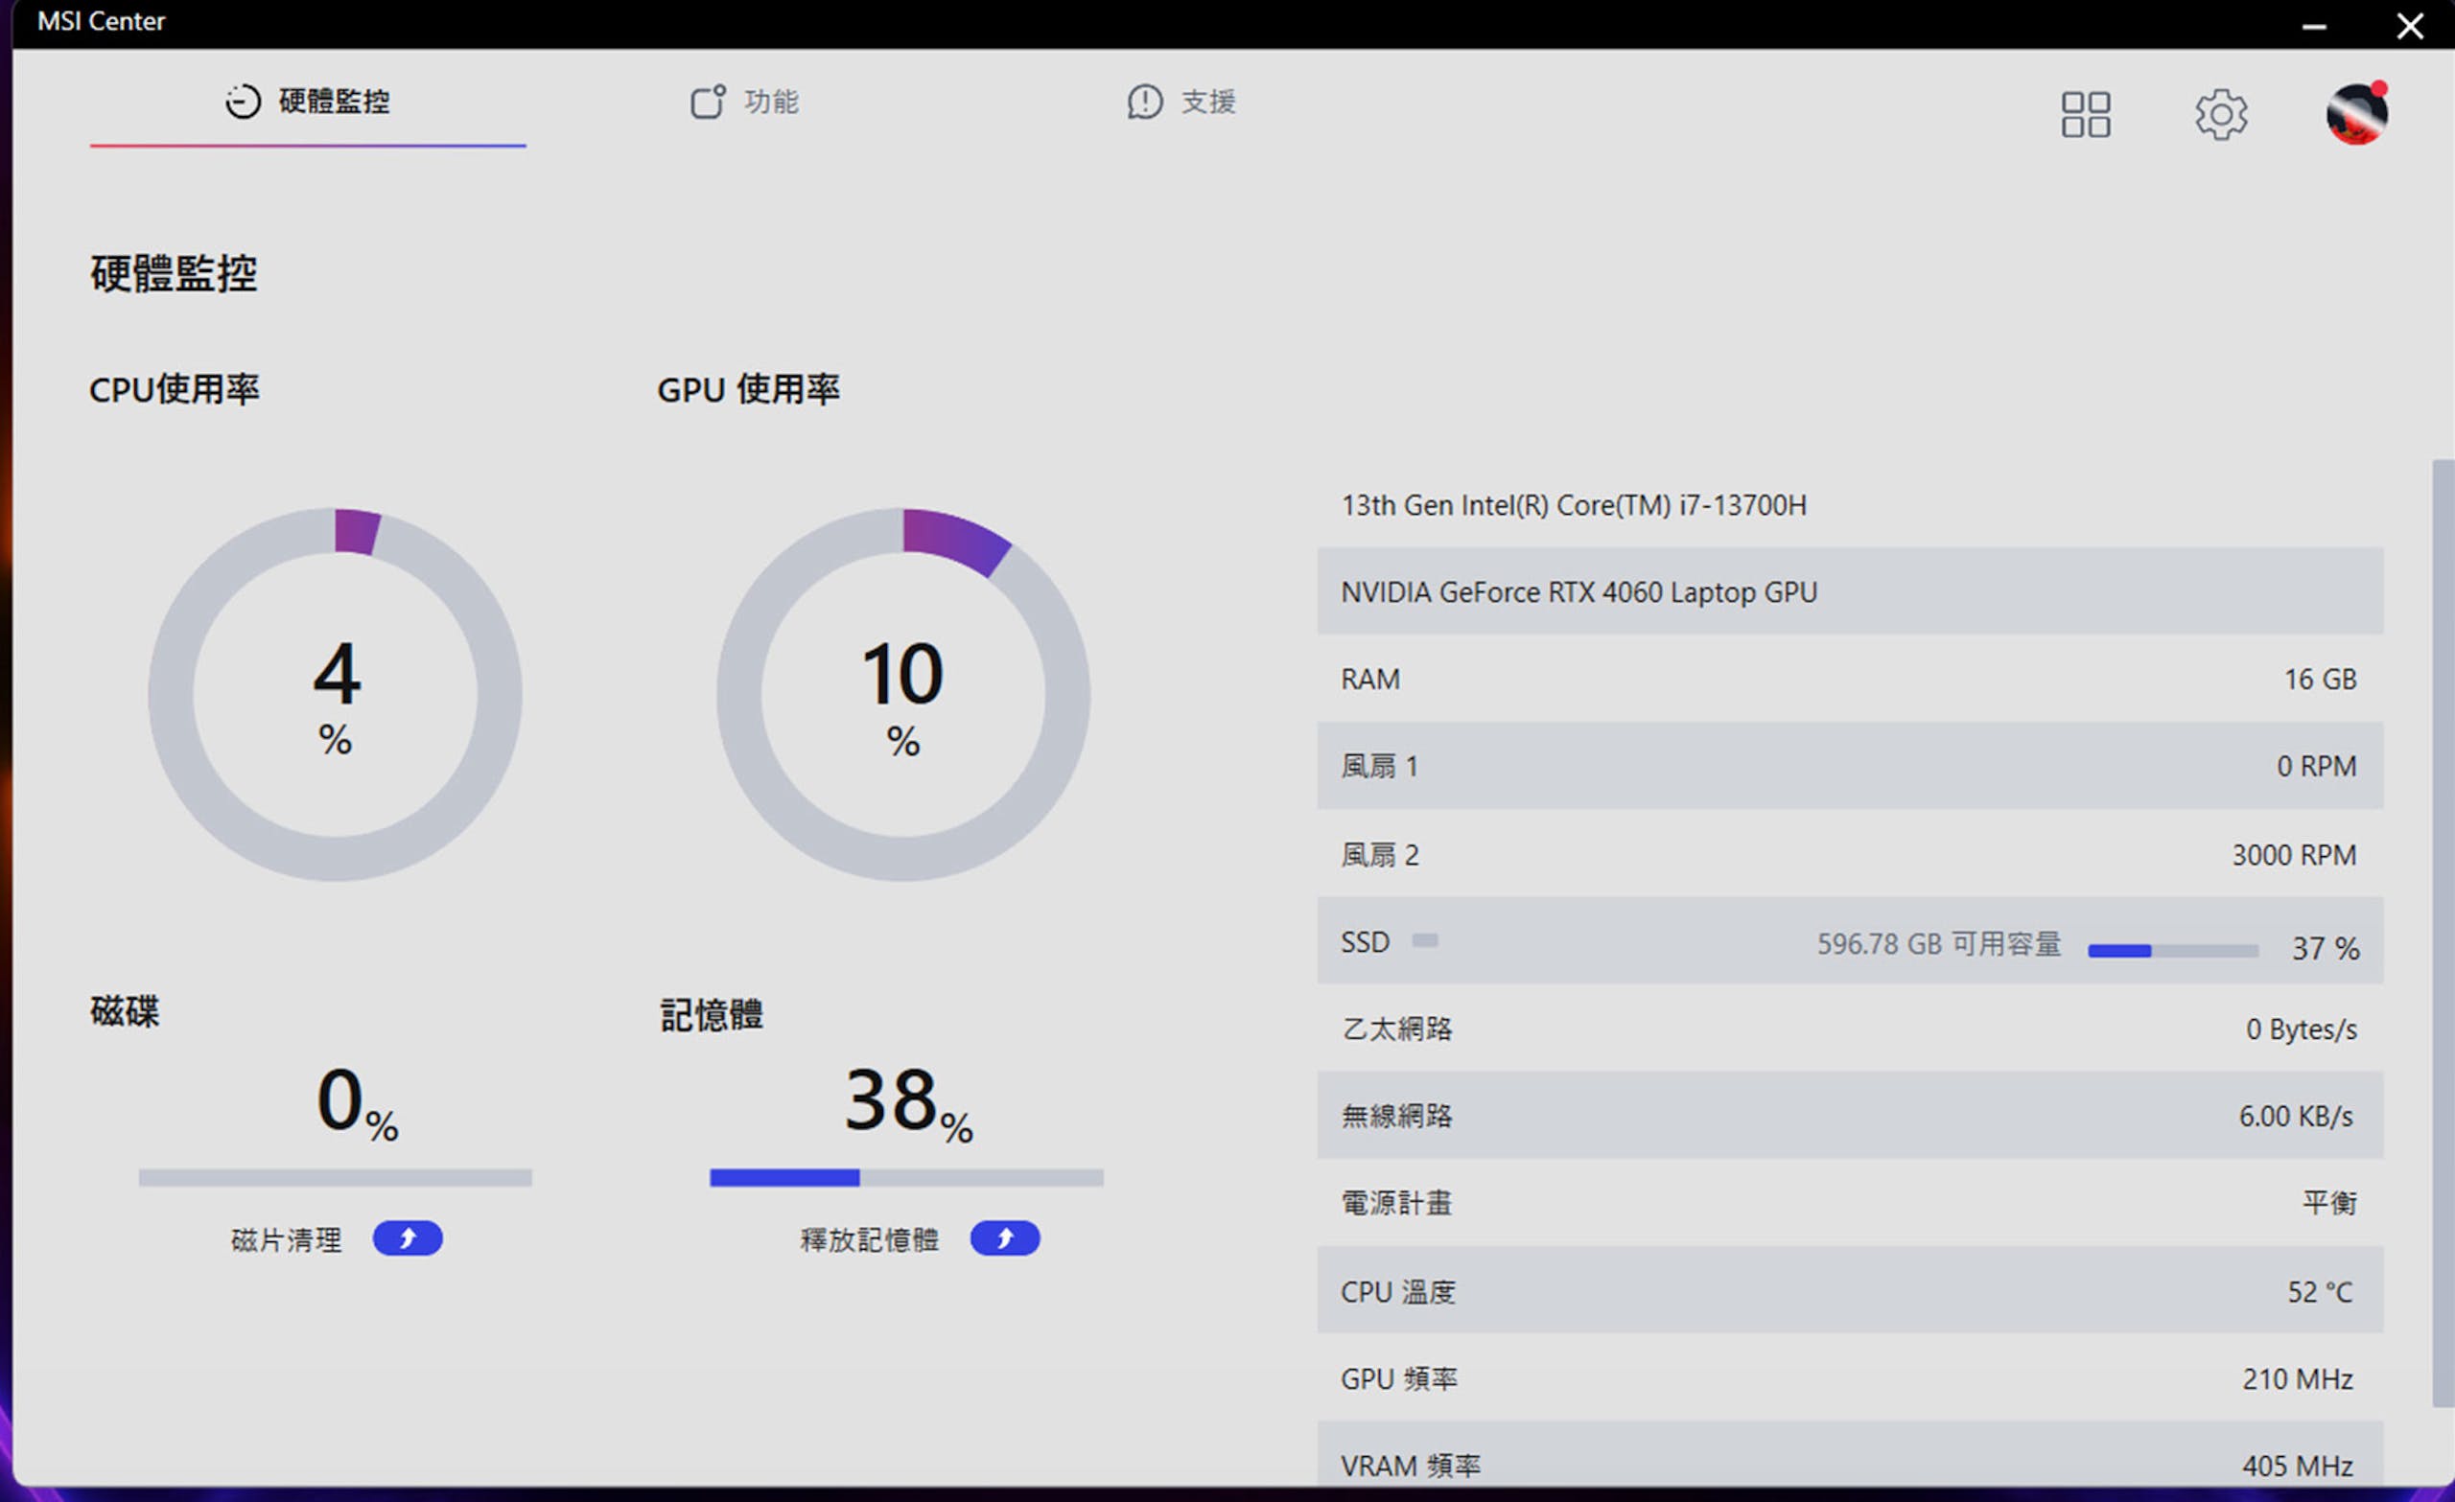Click the 支援 speech bubble icon
Viewport: 2455px width, 1502px height.
click(1145, 102)
